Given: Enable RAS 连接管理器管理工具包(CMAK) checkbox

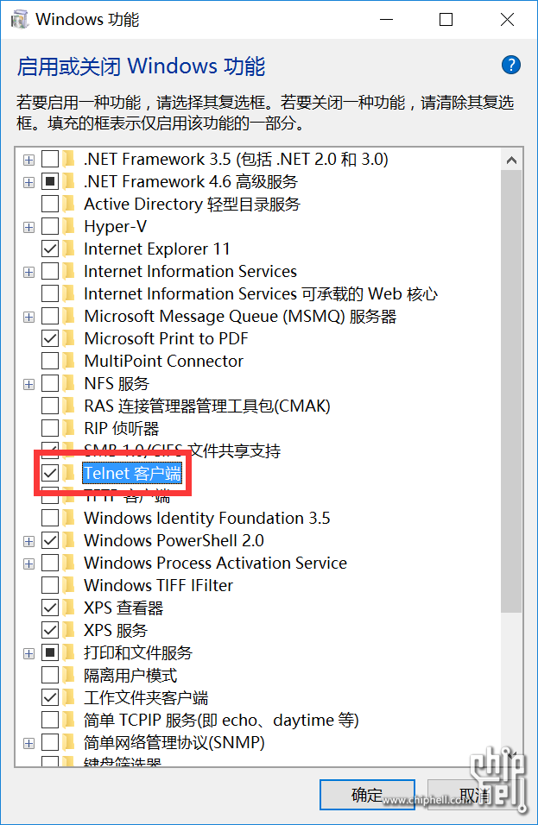Looking at the screenshot, I should pyautogui.click(x=50, y=406).
